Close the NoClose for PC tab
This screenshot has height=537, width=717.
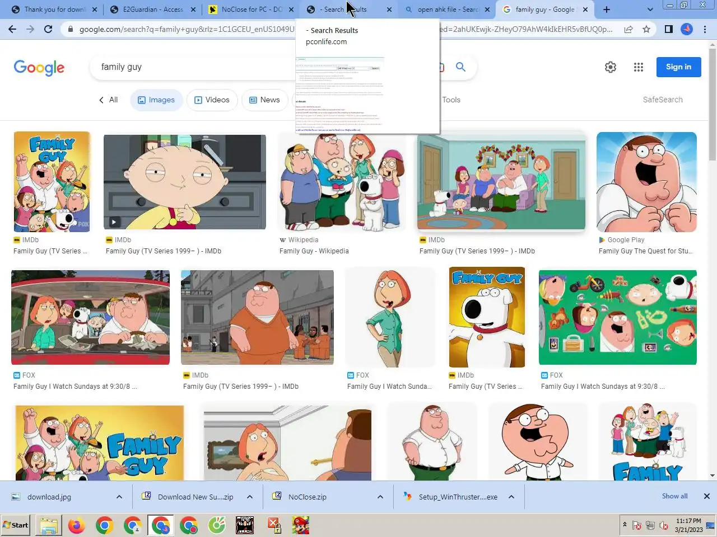point(291,10)
